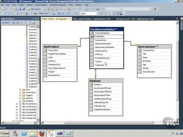Select the dimProduct table title bar
This screenshot has height=137, width=183.
point(60,47)
